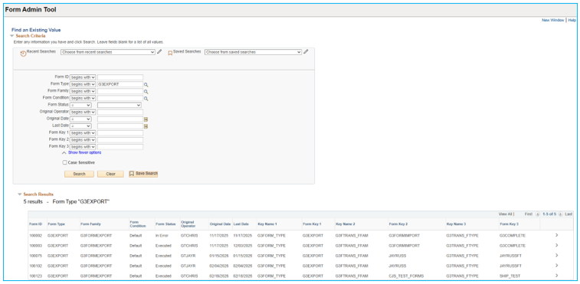Click the Form Key 3 input field
Image resolution: width=580 pixels, height=284 pixels.
point(120,147)
